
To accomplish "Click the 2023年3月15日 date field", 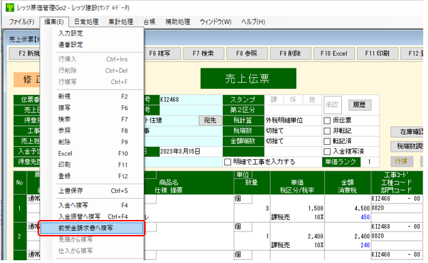I will (191, 152).
